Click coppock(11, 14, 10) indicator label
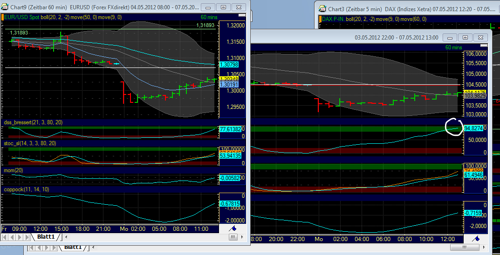Screen dimensions: 500x255 pos(27,189)
